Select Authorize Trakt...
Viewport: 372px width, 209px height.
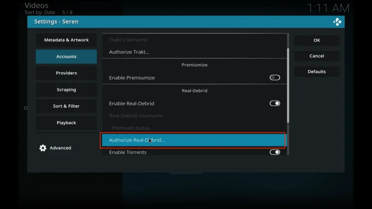pos(194,52)
